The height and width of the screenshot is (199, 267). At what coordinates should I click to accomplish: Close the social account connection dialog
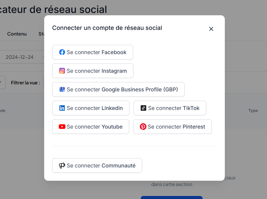211,29
